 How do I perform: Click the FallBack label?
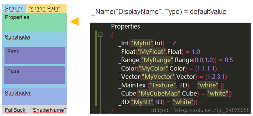tap(15, 110)
